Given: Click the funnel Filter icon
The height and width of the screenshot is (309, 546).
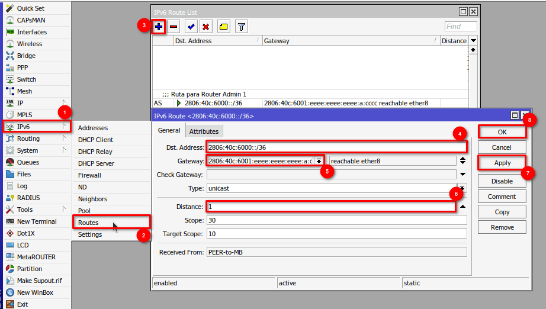Looking at the screenshot, I should [x=241, y=27].
